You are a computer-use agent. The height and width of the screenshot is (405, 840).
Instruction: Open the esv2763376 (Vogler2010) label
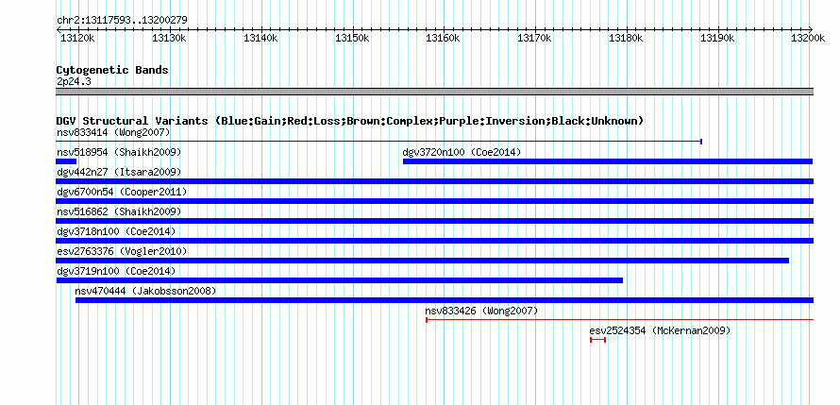122,251
